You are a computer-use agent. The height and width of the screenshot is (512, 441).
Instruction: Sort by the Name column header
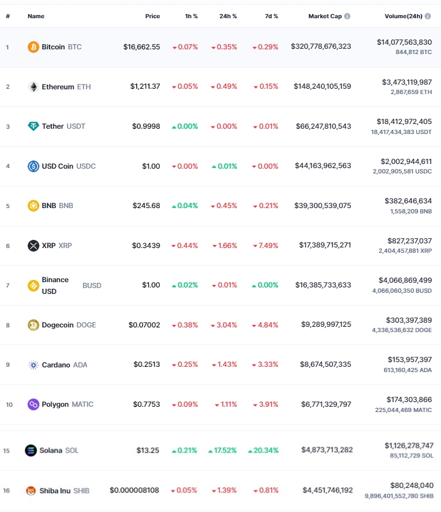point(36,16)
